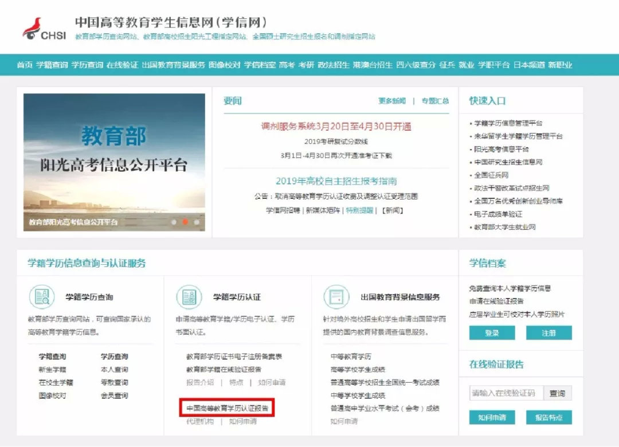Click the 注册 button
The height and width of the screenshot is (447, 619).
[x=549, y=332]
